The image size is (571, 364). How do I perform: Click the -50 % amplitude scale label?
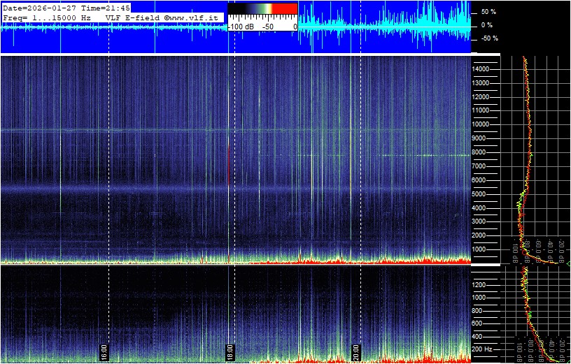(x=488, y=38)
